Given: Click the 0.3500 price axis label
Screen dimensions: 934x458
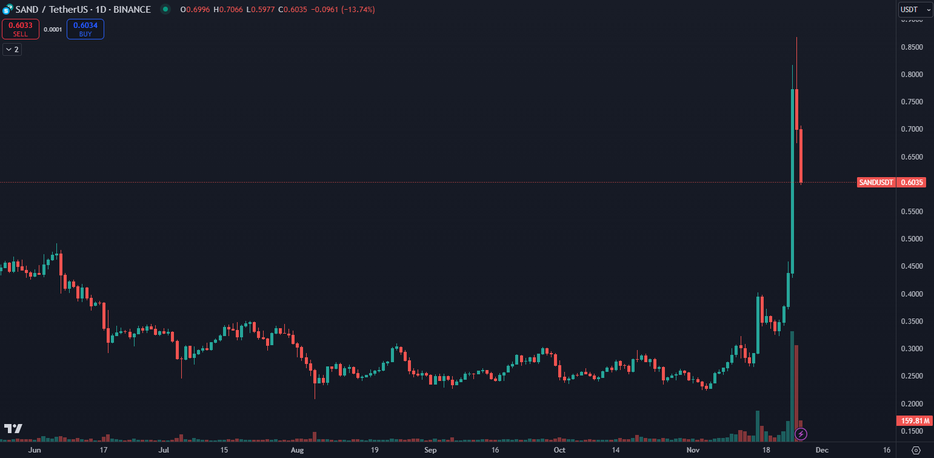Looking at the screenshot, I should coord(912,322).
